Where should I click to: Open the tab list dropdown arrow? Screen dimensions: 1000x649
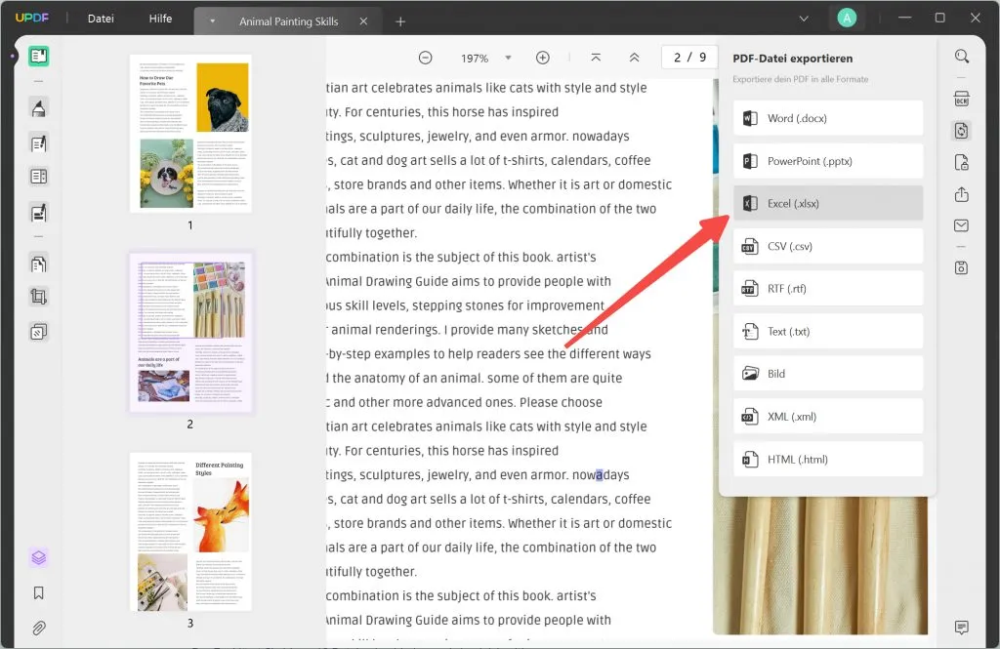pos(213,20)
